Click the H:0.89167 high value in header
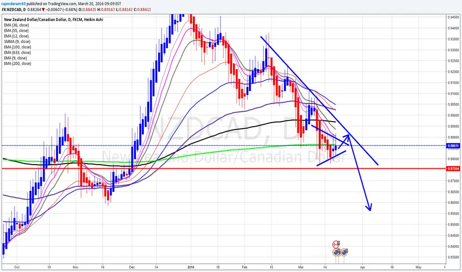 (106, 9)
